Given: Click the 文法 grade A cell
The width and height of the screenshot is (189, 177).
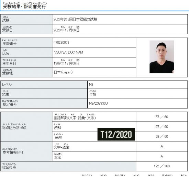Looking at the screenshot, I should tap(162, 156).
